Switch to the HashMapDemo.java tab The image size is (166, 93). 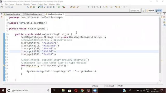click(13, 14)
